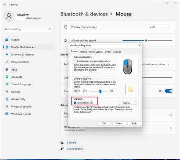Click the test folder icon in Double-click speed
This screenshot has width=180, height=160.
pos(130,89)
